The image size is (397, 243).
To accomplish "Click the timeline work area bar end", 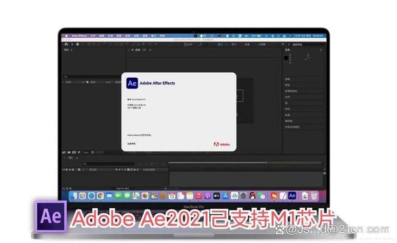I will (266, 162).
